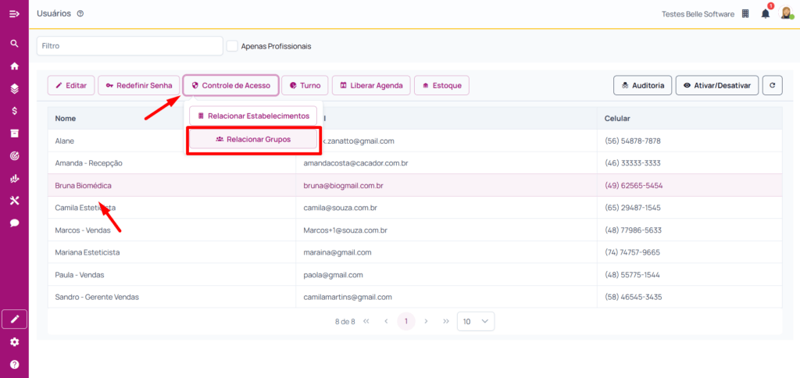Click the refresh icon button

(x=772, y=85)
